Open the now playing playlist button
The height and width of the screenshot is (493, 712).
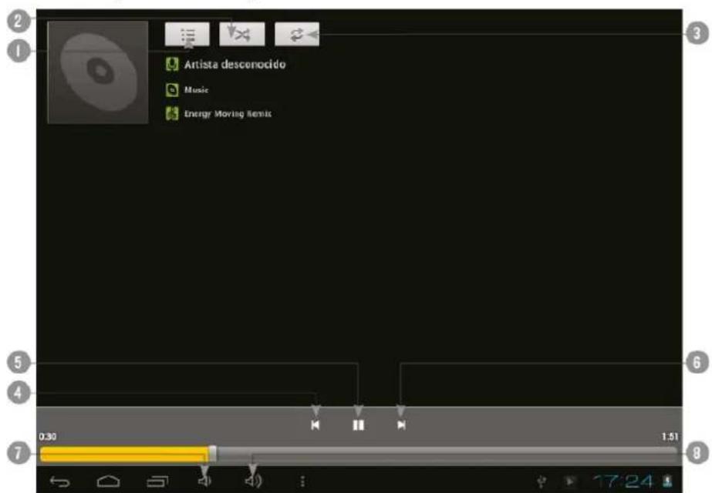[x=187, y=34]
